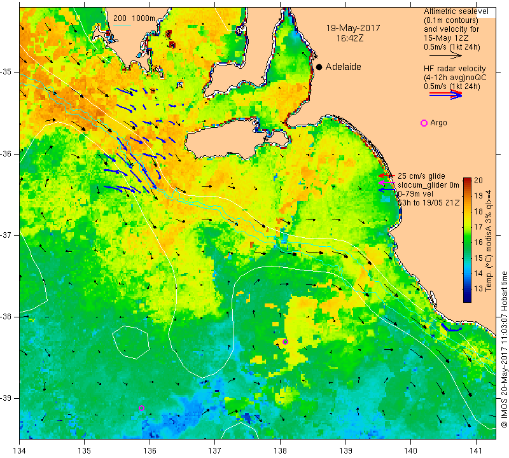Click the black altimetric velocity legend arrow
The image size is (509, 458).
pos(445,56)
